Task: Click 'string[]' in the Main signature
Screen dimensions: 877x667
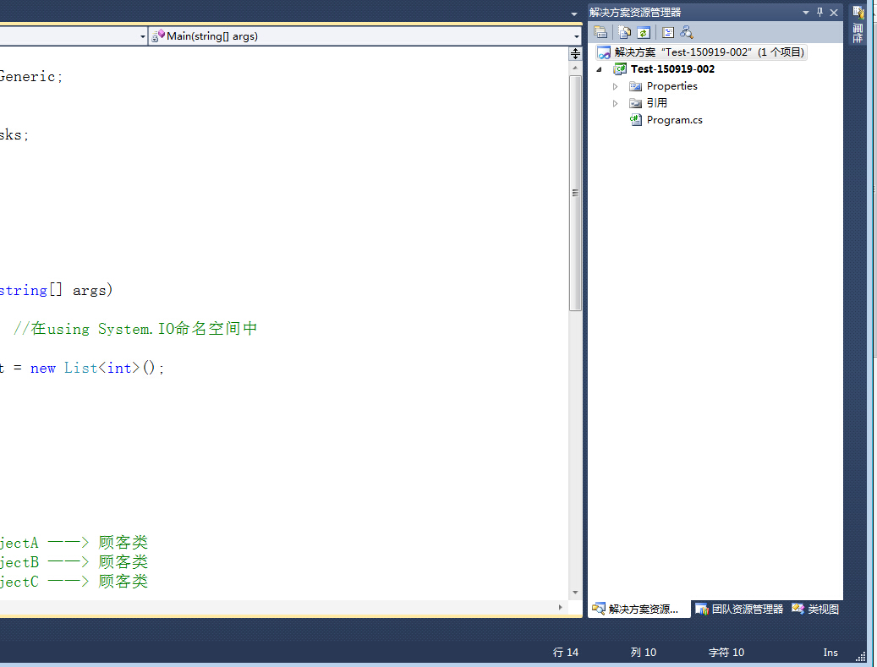Action: click(x=30, y=290)
